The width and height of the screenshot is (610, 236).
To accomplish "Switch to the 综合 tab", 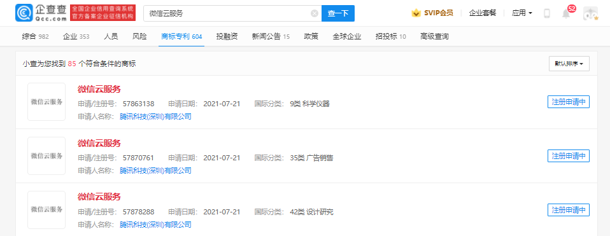I will [x=36, y=36].
